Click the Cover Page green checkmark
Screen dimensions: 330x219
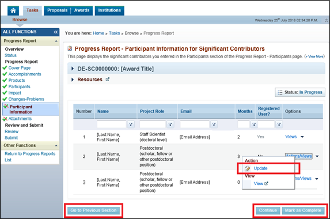(x=5, y=68)
